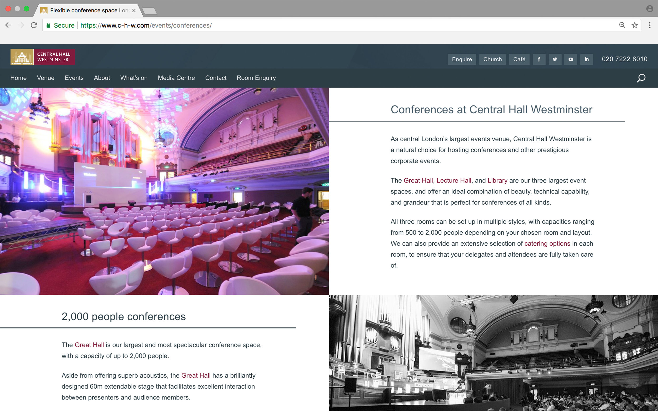Follow the catering options link

(547, 243)
